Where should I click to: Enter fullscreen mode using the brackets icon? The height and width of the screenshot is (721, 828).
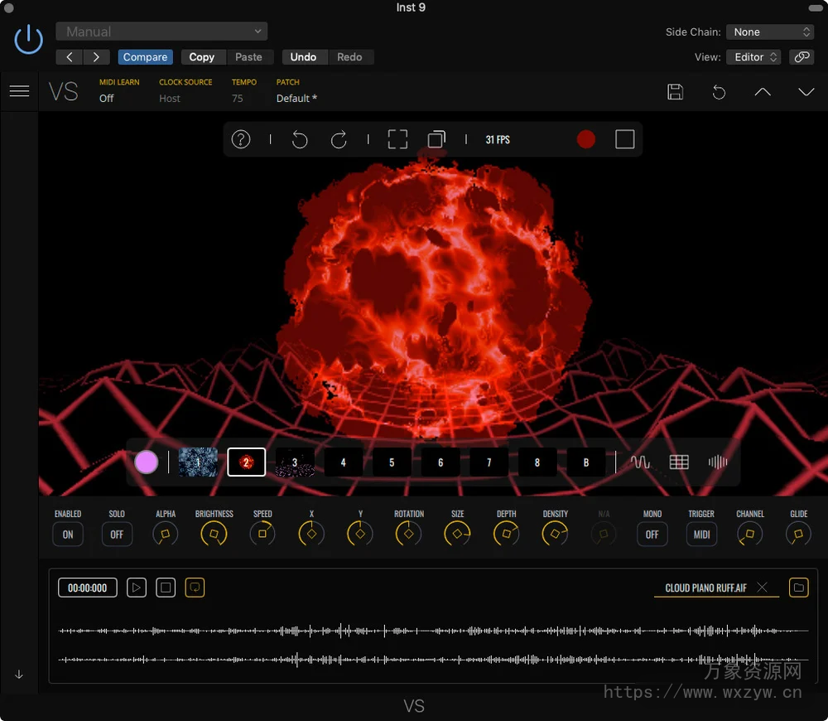(397, 139)
